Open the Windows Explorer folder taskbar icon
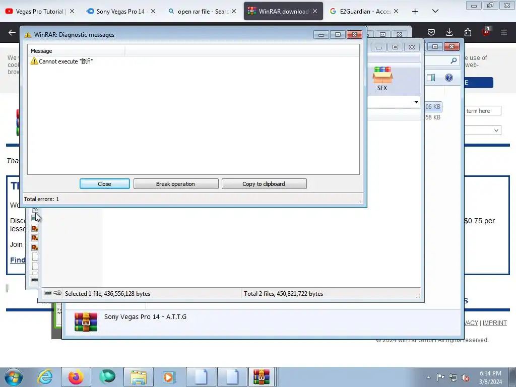 (139, 377)
